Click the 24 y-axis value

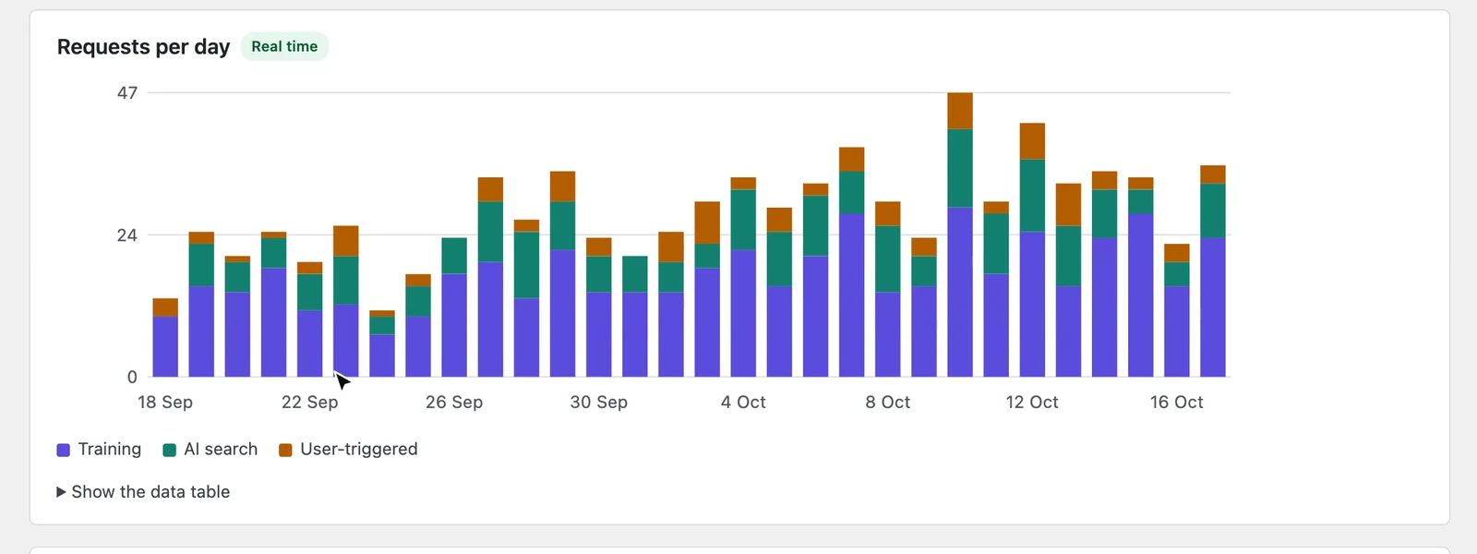pos(127,235)
